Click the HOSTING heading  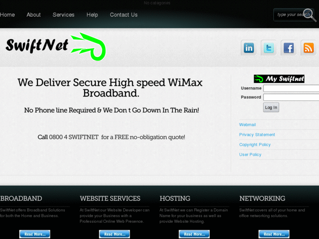pyautogui.click(x=175, y=199)
